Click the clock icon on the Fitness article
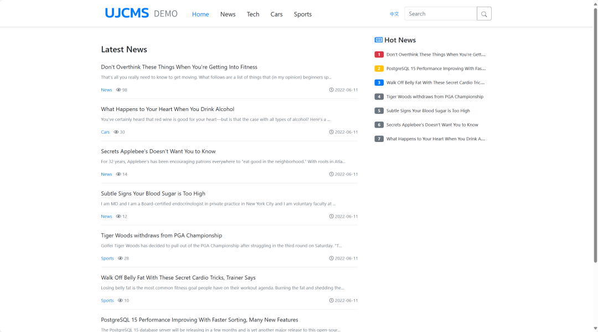Viewport: 598px width, 332px height. coord(332,89)
